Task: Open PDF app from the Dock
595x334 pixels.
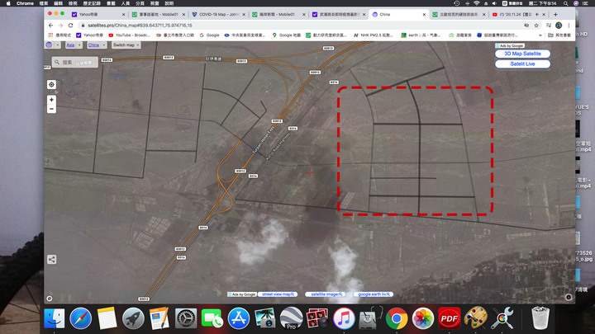Action: coord(450,318)
